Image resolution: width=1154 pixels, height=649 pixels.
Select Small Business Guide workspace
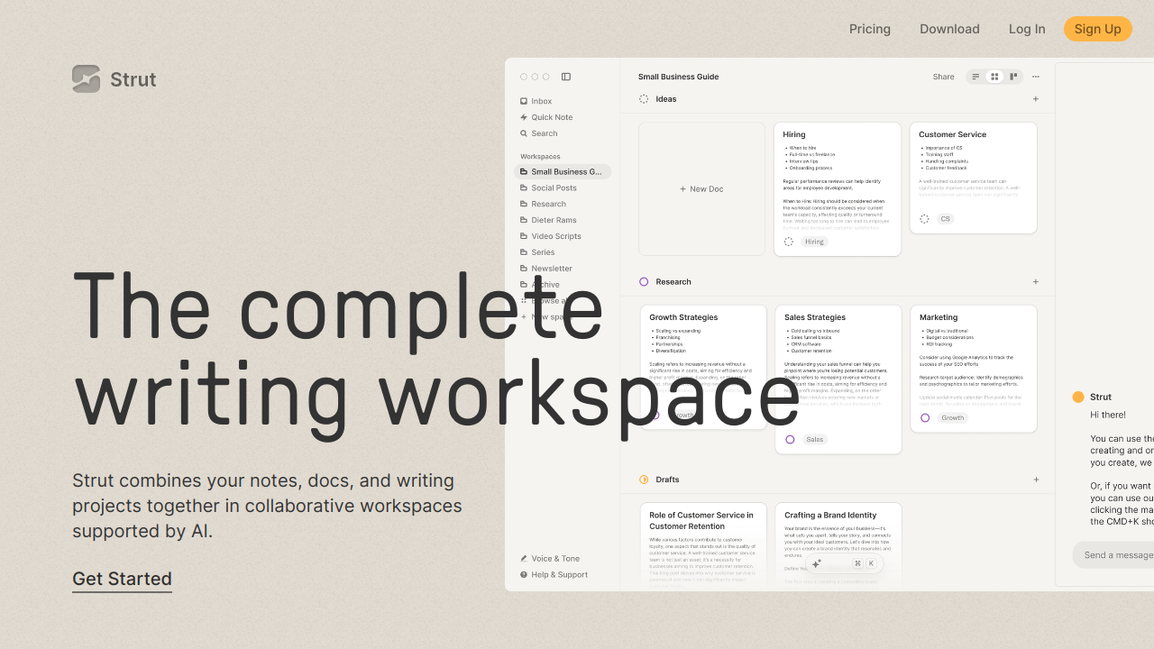point(563,171)
